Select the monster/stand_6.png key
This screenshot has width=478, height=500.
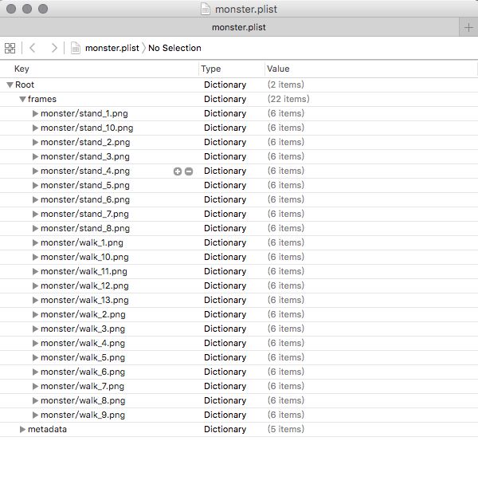point(85,200)
